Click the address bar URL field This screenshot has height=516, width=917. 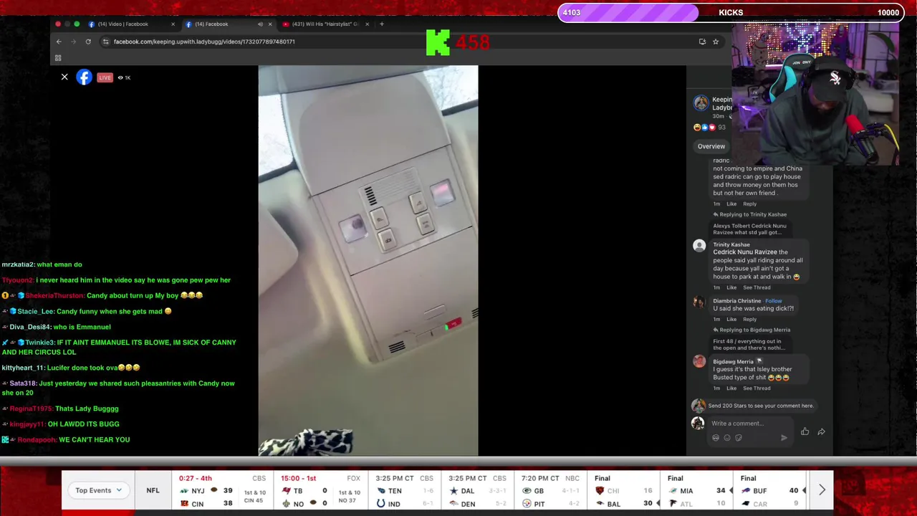click(x=401, y=42)
